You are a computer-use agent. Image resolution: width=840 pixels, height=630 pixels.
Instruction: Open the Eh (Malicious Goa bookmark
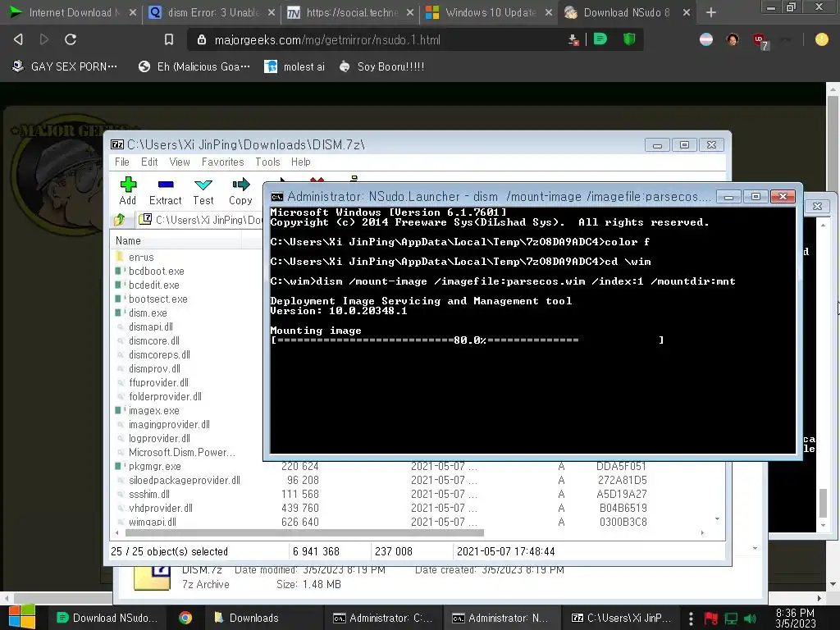point(194,66)
